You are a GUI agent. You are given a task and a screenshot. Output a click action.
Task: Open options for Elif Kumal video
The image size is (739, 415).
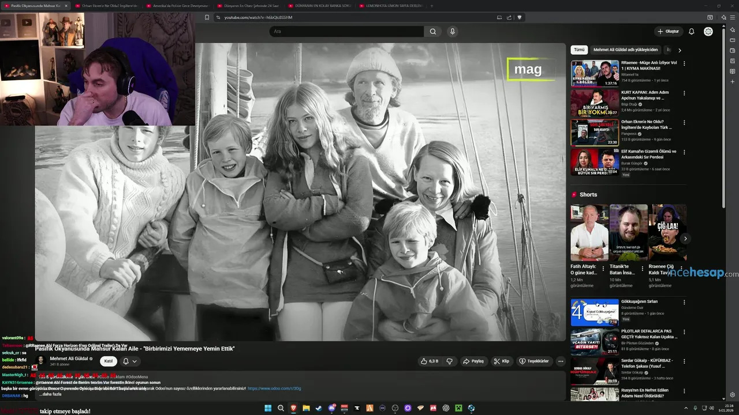click(x=684, y=153)
